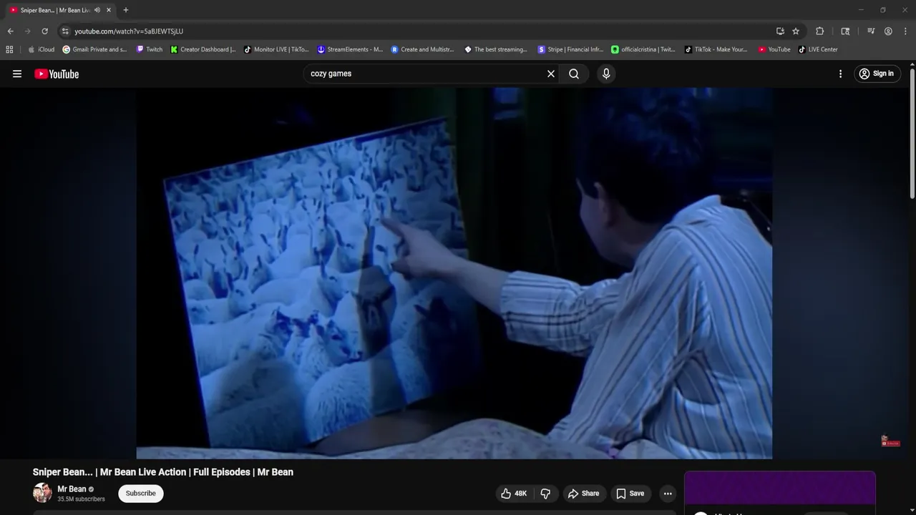Image resolution: width=916 pixels, height=515 pixels.
Task: Install app icon in address bar
Action: (780, 31)
